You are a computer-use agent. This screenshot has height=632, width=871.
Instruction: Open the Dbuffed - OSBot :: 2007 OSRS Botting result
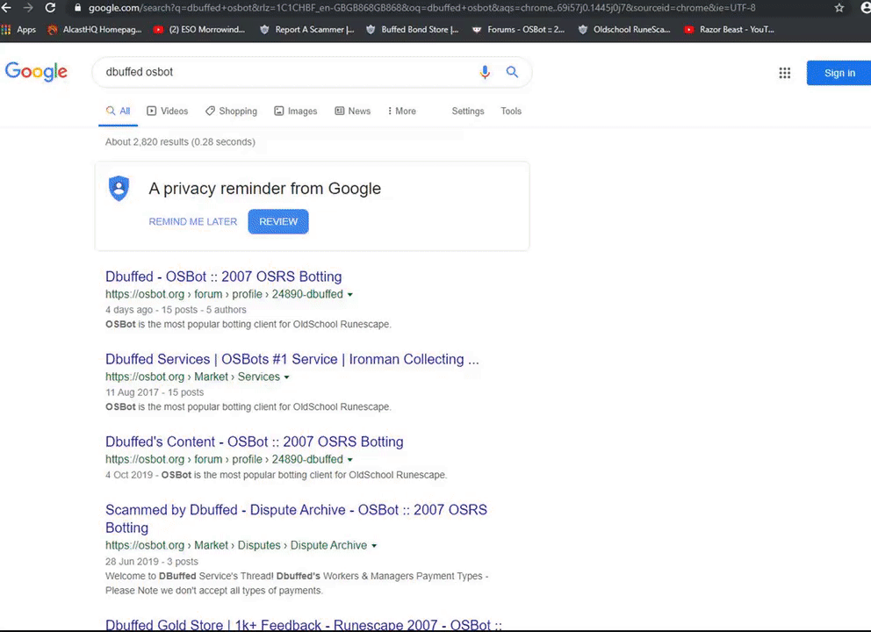pos(223,276)
